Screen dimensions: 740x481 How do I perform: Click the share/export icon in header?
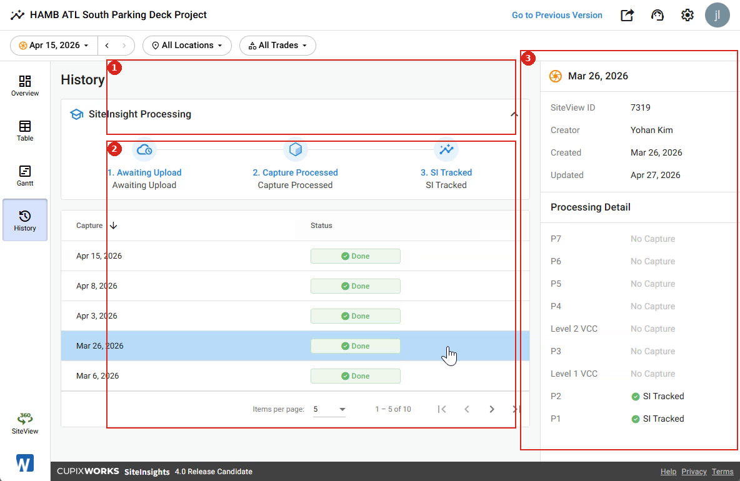(x=627, y=15)
